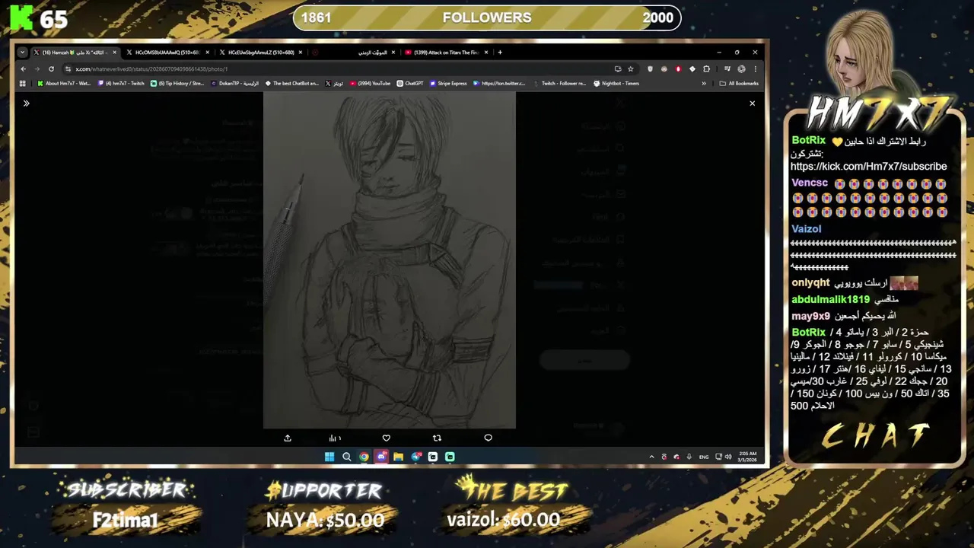The height and width of the screenshot is (548, 974).
Task: Open Nightbot - Timers bookmark
Action: pyautogui.click(x=616, y=84)
